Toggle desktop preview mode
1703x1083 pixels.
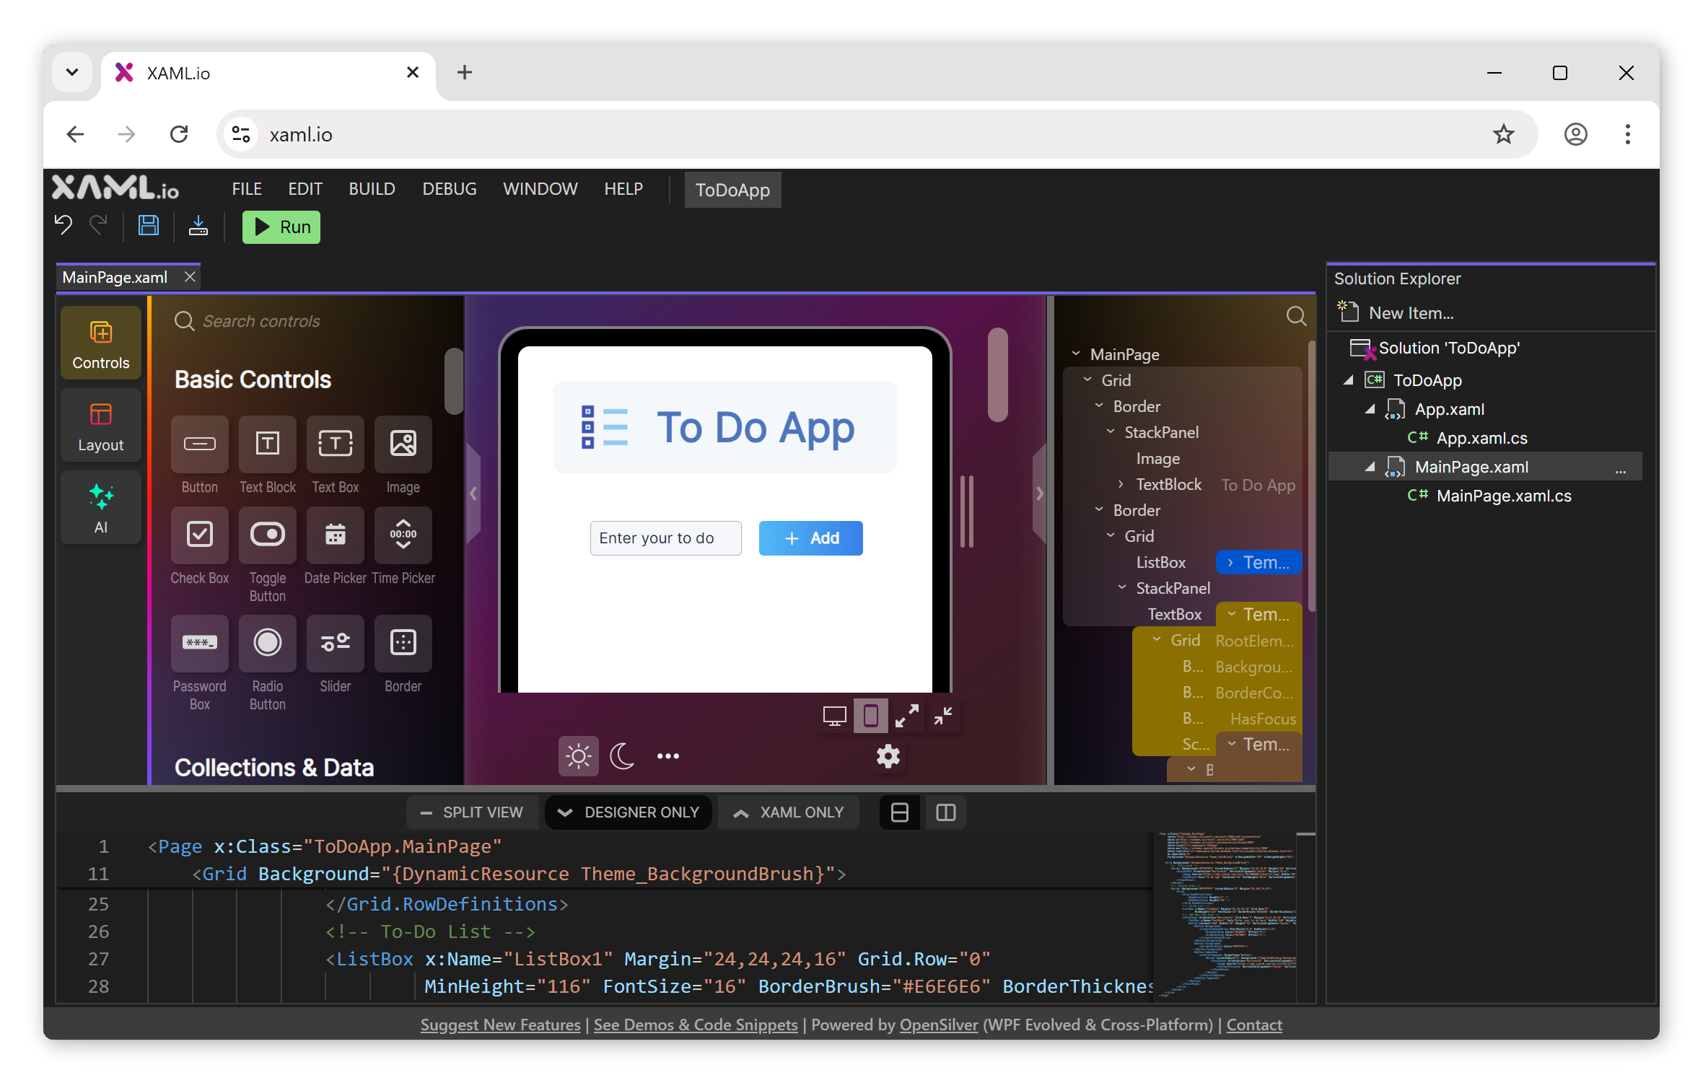pos(835,716)
